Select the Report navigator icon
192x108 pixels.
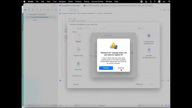pyautogui.click(x=56, y=10)
